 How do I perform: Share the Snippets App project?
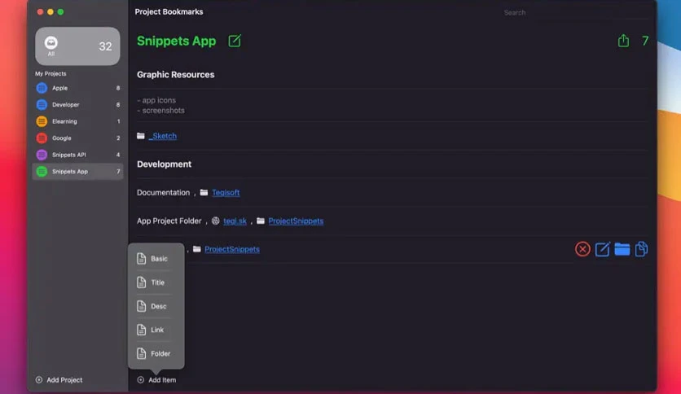tap(623, 41)
